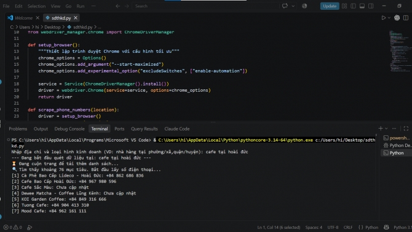
Task: Go back with the left arrow
Action: tap(117, 6)
